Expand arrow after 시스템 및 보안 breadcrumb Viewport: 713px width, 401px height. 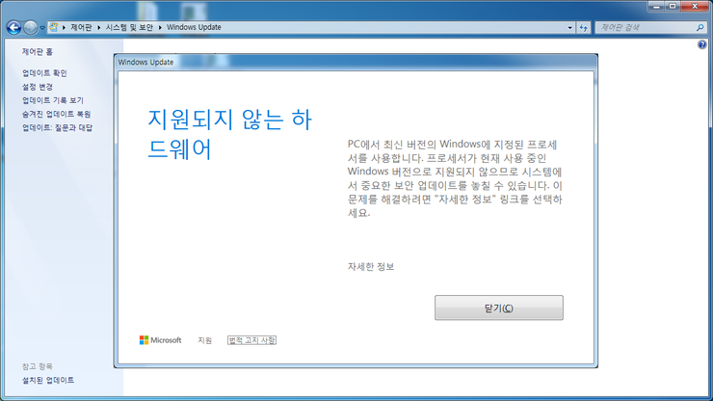[160, 27]
